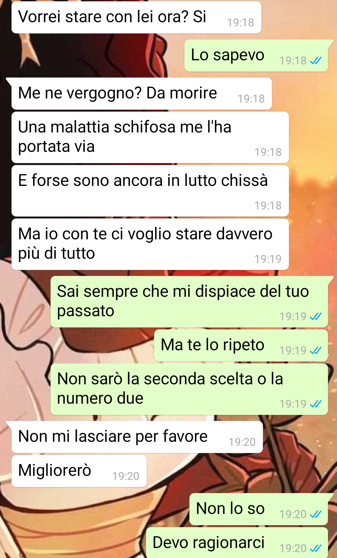The image size is (337, 558).
Task: Tap the message 'Ma io con te ci voglio stare'
Action: click(150, 244)
